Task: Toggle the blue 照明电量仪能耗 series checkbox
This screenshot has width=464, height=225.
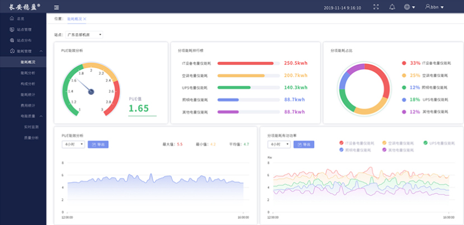Action: coord(342,150)
